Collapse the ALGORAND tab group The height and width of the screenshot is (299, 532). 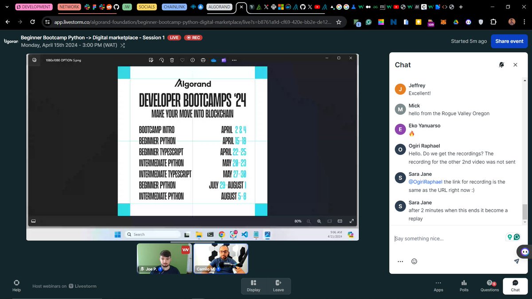pyautogui.click(x=219, y=7)
